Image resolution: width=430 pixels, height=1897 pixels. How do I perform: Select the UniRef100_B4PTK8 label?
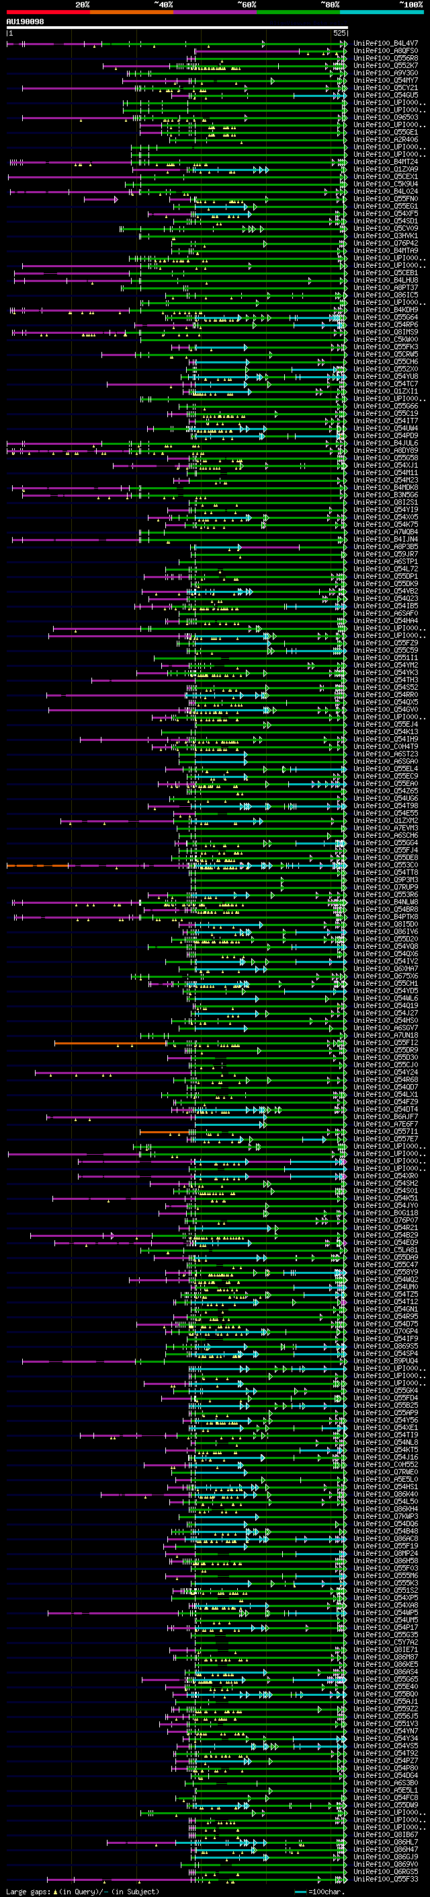[x=386, y=917]
